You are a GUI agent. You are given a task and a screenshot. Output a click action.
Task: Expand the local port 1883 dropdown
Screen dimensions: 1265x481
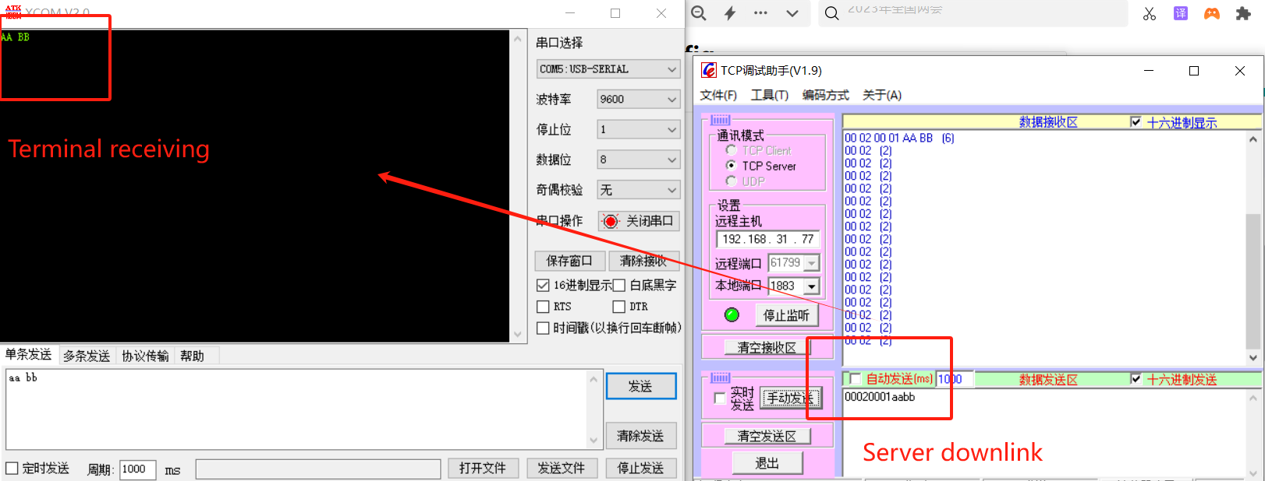pyautogui.click(x=812, y=286)
